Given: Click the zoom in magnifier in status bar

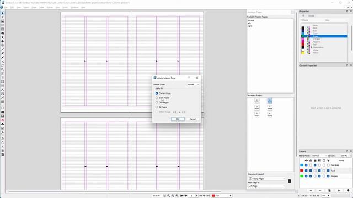Looking at the screenshot, I should (177, 196).
